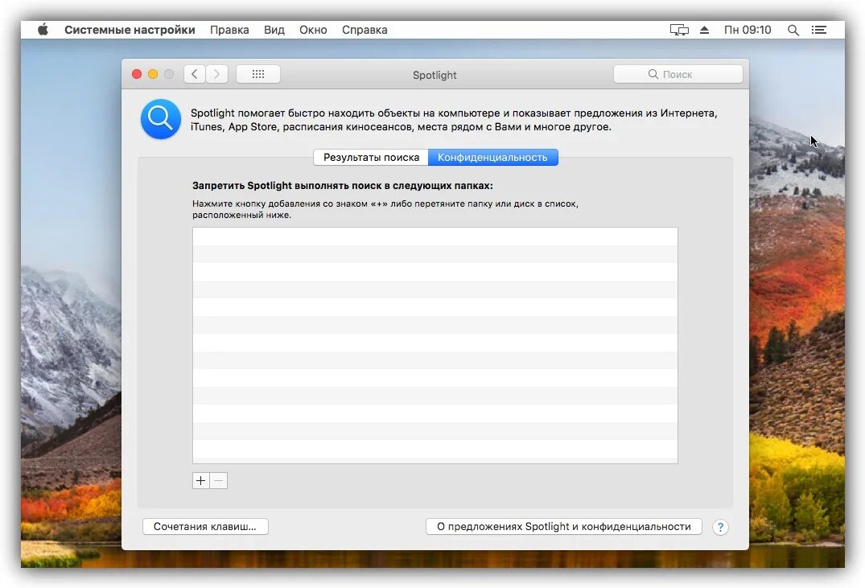Show all preferences grid button
Screen dimensions: 865x588
point(258,74)
